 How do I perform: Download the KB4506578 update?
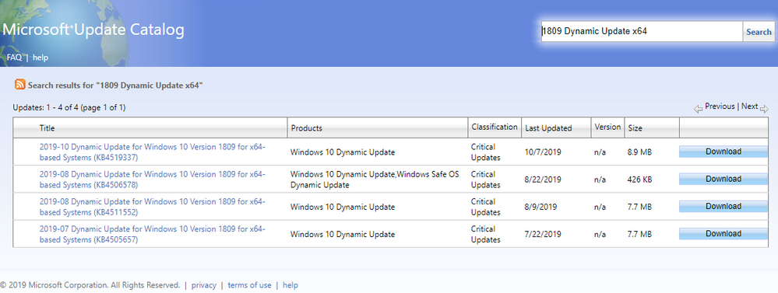[723, 179]
